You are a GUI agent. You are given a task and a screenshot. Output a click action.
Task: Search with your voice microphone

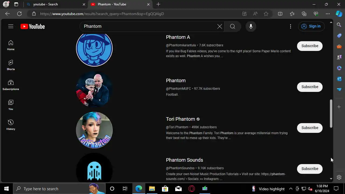(251, 26)
